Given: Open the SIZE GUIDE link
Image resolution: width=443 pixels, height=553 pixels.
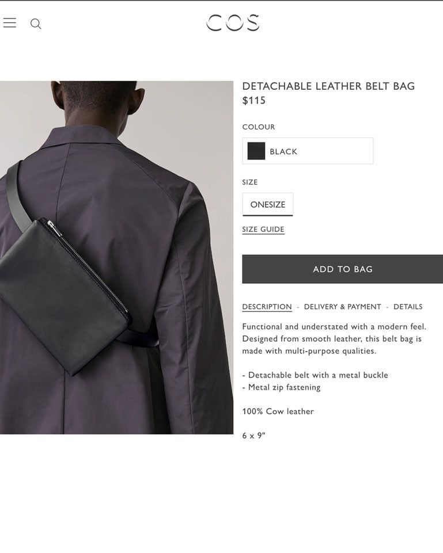Looking at the screenshot, I should (263, 230).
